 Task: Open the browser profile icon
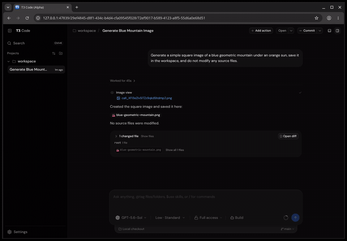pos(329,18)
